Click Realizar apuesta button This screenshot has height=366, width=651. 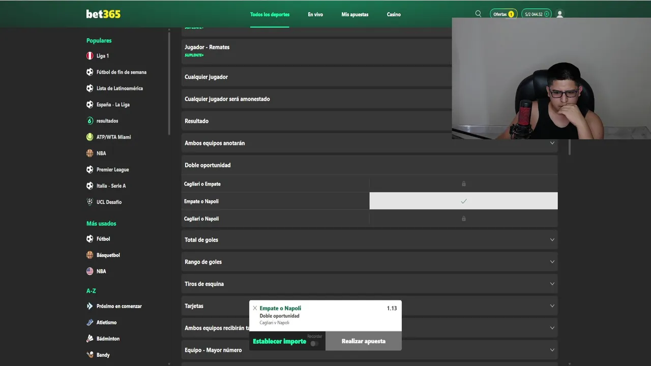[x=364, y=341]
